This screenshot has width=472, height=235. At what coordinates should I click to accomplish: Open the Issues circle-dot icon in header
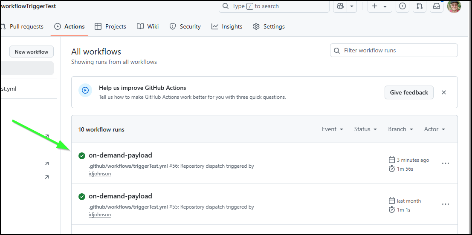click(x=403, y=6)
